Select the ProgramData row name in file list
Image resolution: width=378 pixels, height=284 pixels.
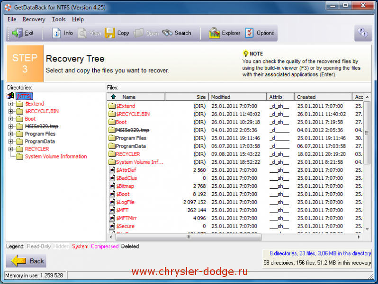tap(131, 146)
